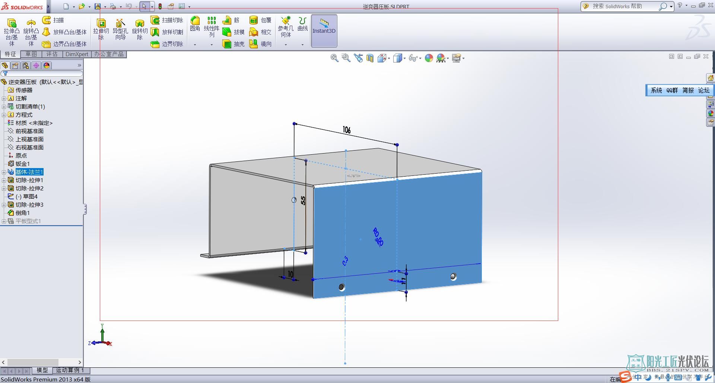The height and width of the screenshot is (383, 715).
Task: Choose the Lofted Boss/Base (放样凸台/基体) feature
Action: tap(64, 32)
